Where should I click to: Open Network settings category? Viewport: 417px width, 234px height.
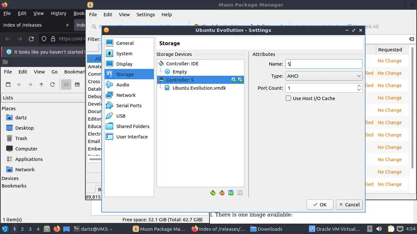(x=129, y=95)
